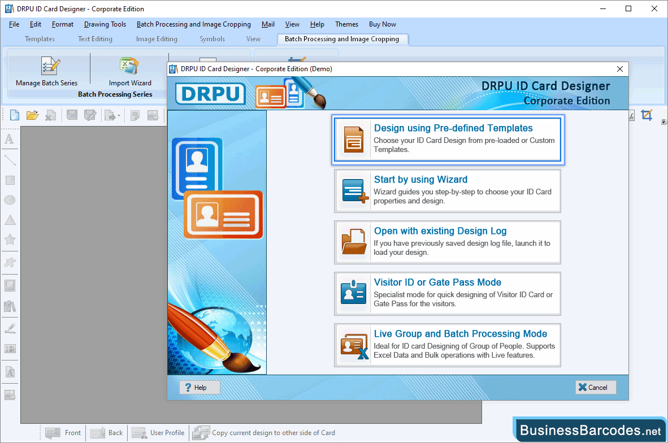Click the Crop tool icon at right

[x=647, y=115]
